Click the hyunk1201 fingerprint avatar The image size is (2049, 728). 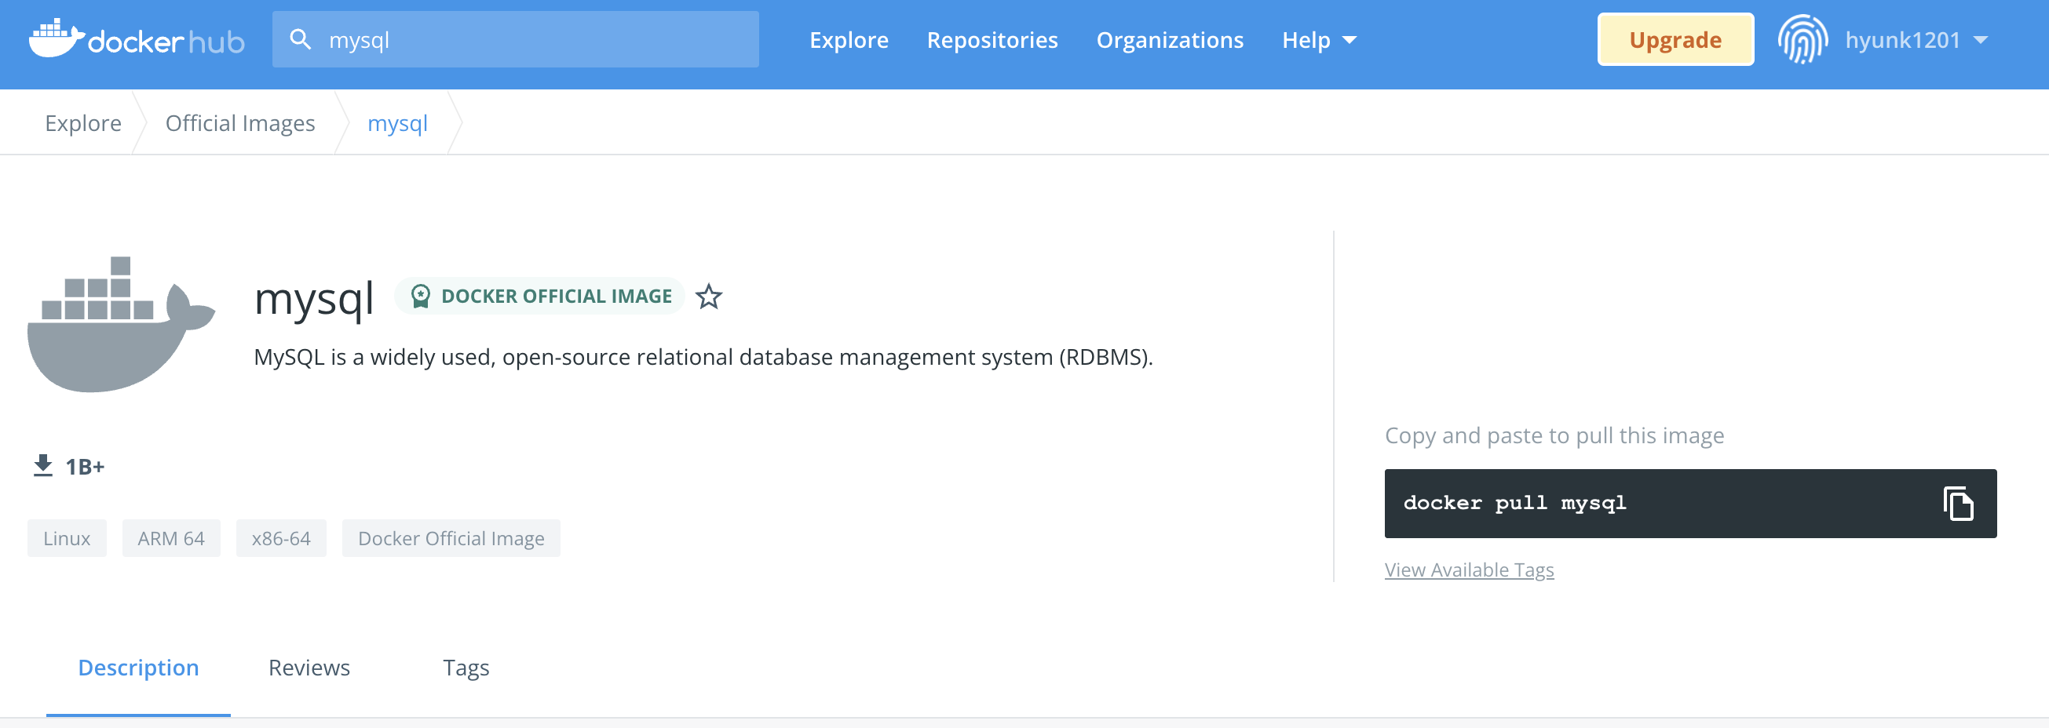(1803, 39)
